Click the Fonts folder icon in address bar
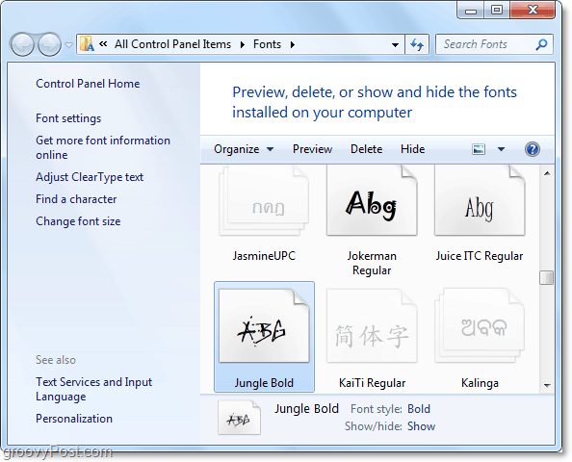Viewport: 572px width, 462px height. [x=87, y=44]
